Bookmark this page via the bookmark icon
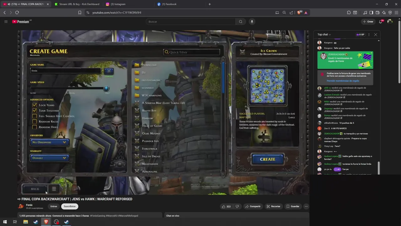 tap(80, 13)
